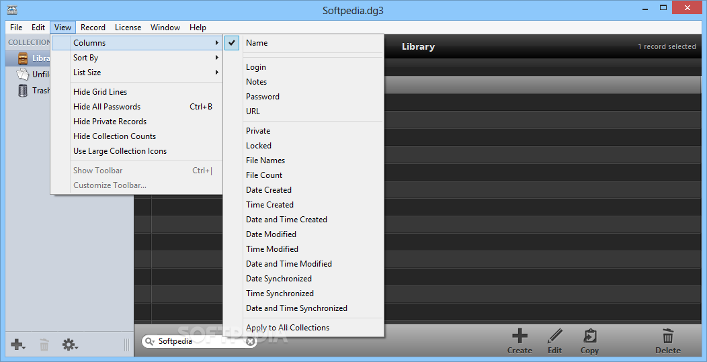Image resolution: width=707 pixels, height=362 pixels.
Task: Choose Hide All Passwords
Action: click(137, 107)
